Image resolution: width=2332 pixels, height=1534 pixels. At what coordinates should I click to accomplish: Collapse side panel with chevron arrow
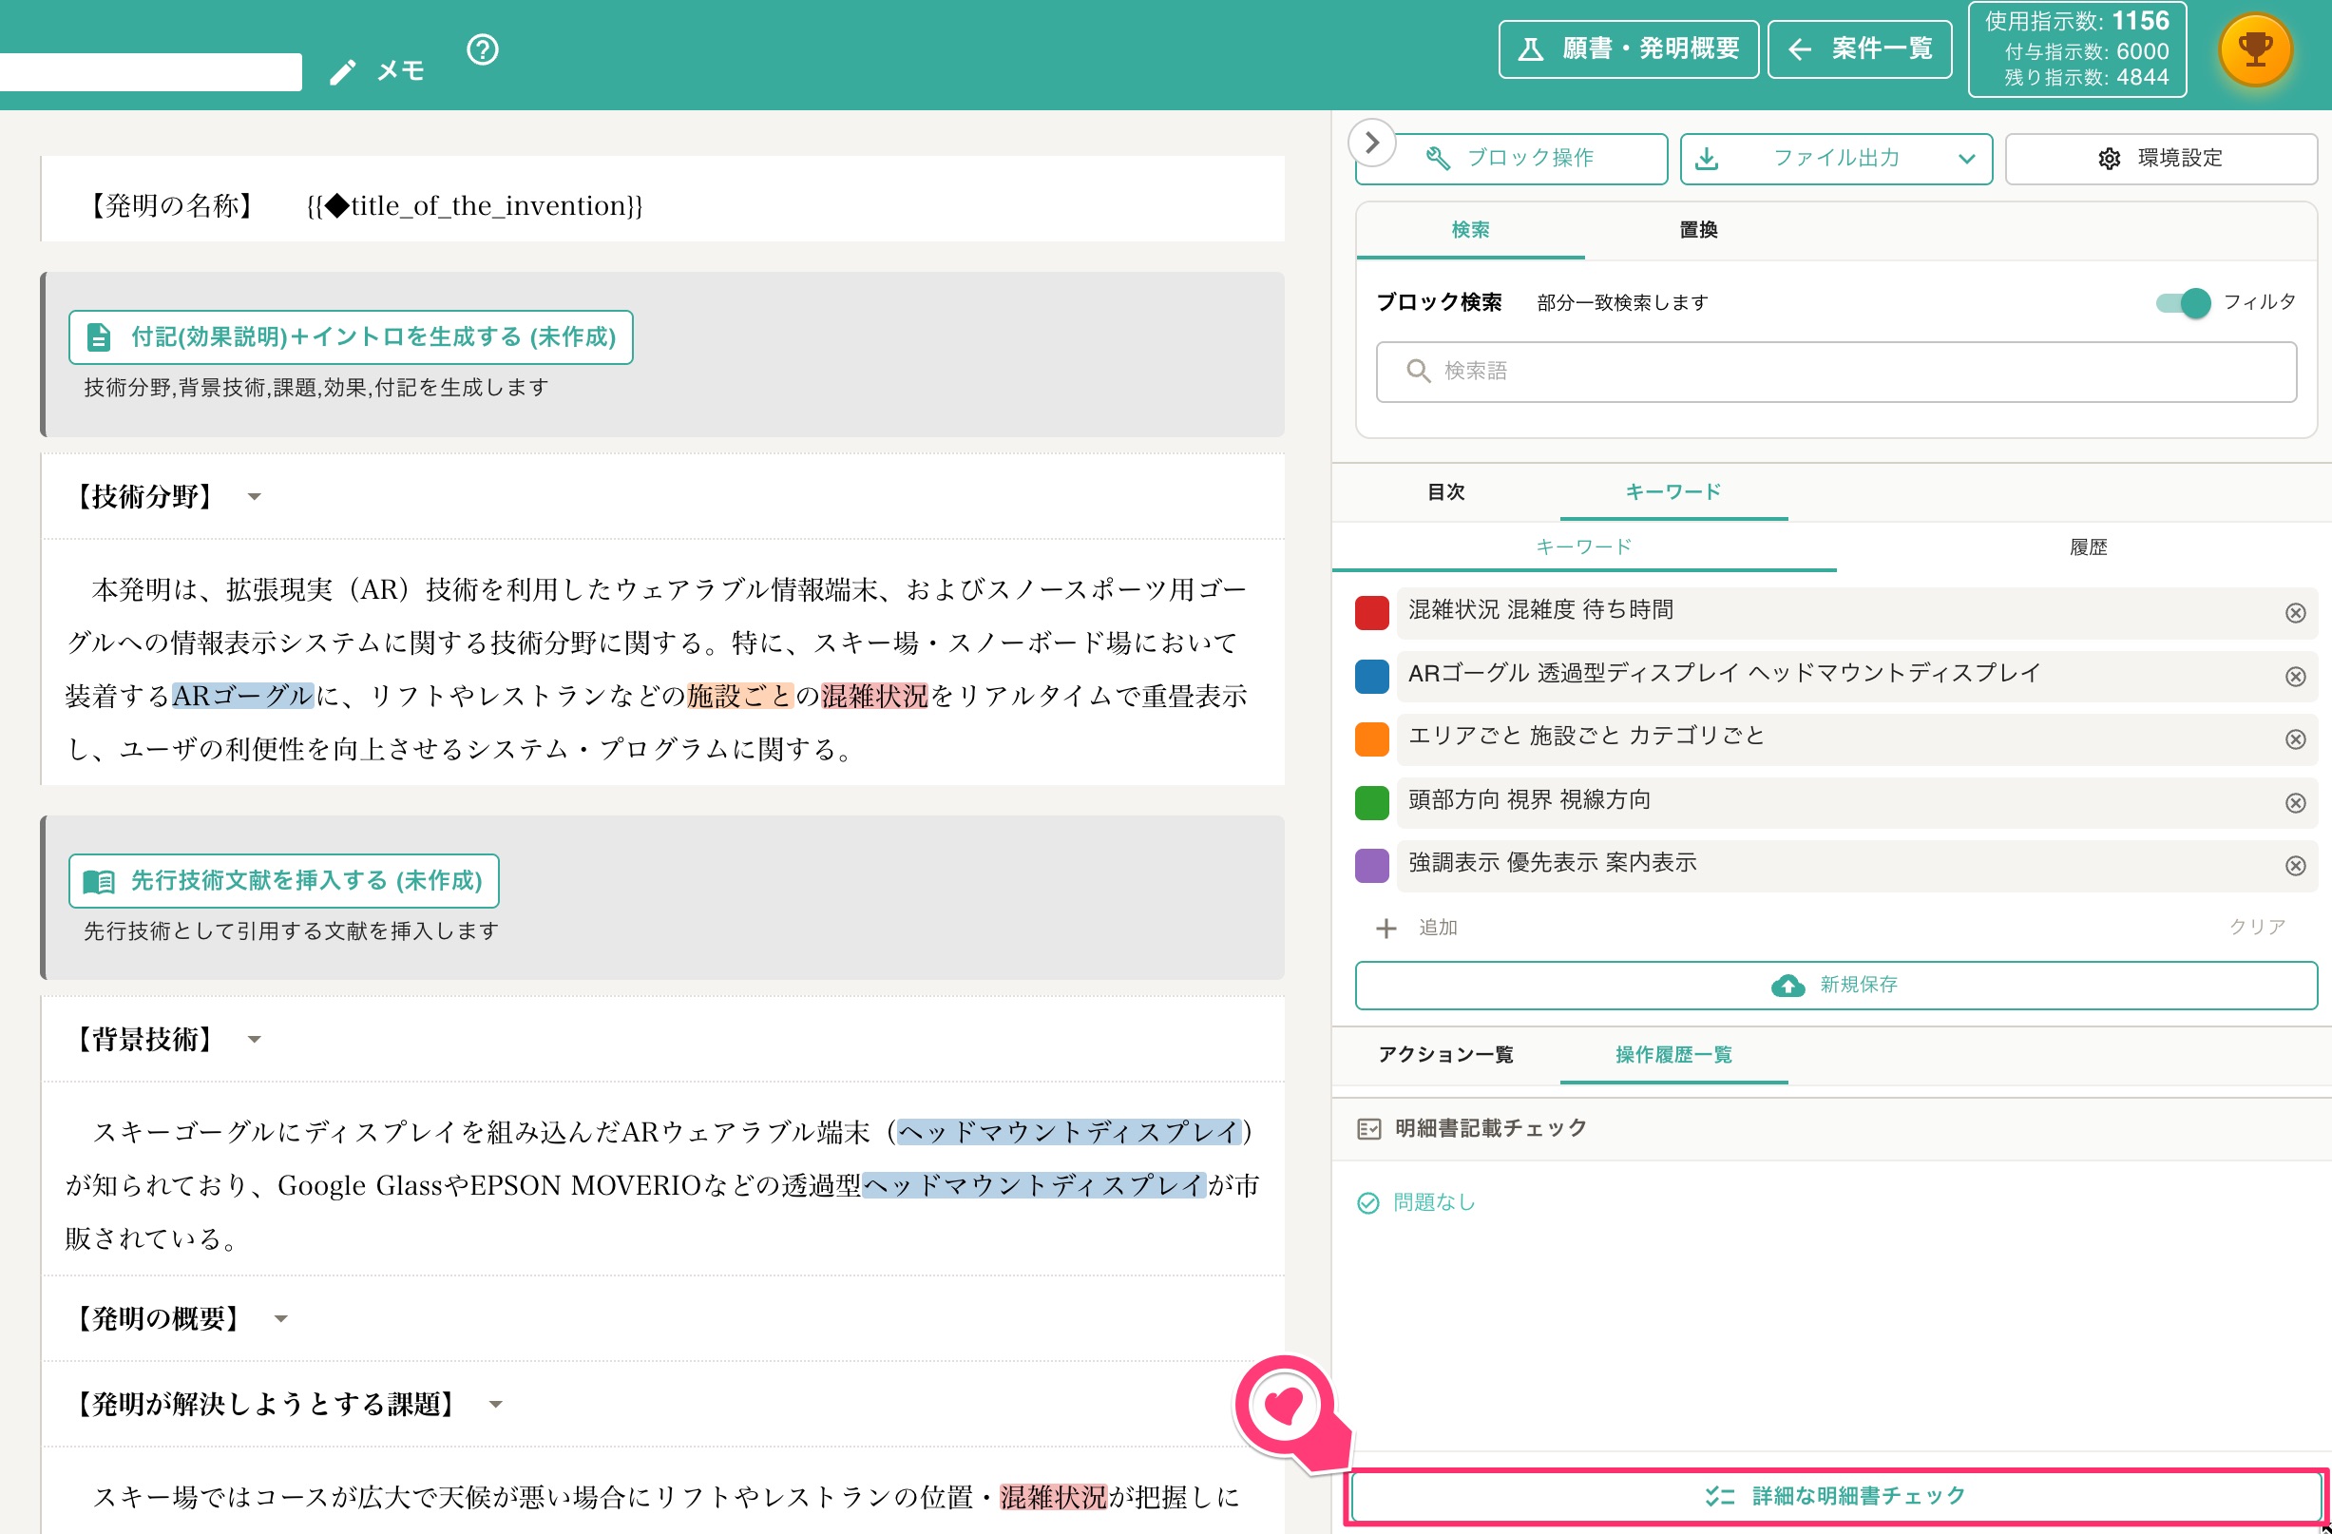pyautogui.click(x=1372, y=144)
